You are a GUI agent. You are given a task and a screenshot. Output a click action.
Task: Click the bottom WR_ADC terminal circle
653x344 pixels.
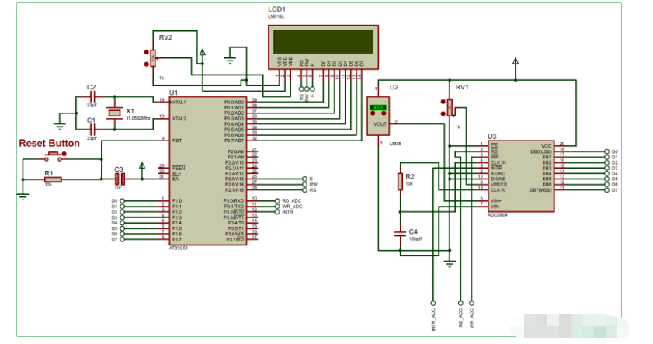click(x=471, y=303)
